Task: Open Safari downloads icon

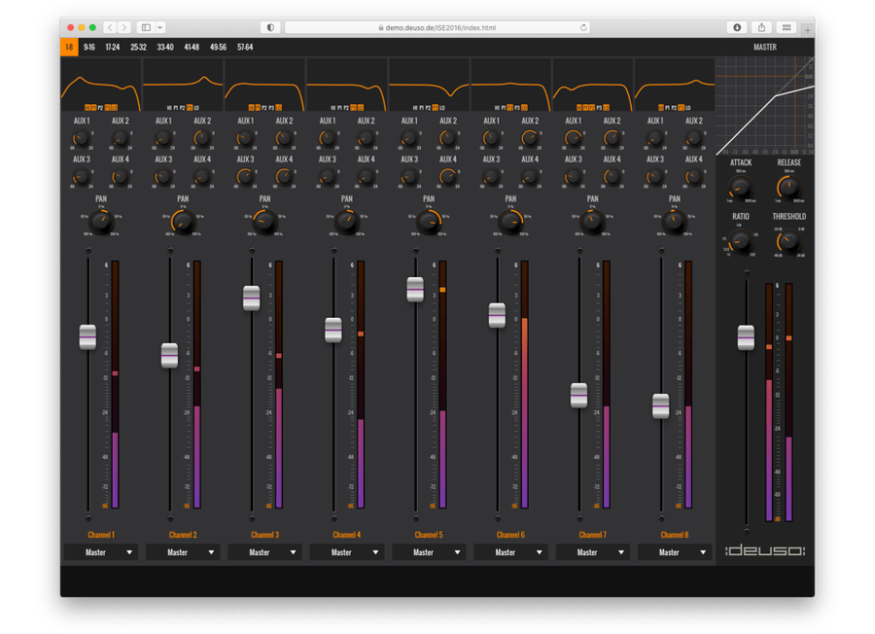Action: tap(737, 27)
